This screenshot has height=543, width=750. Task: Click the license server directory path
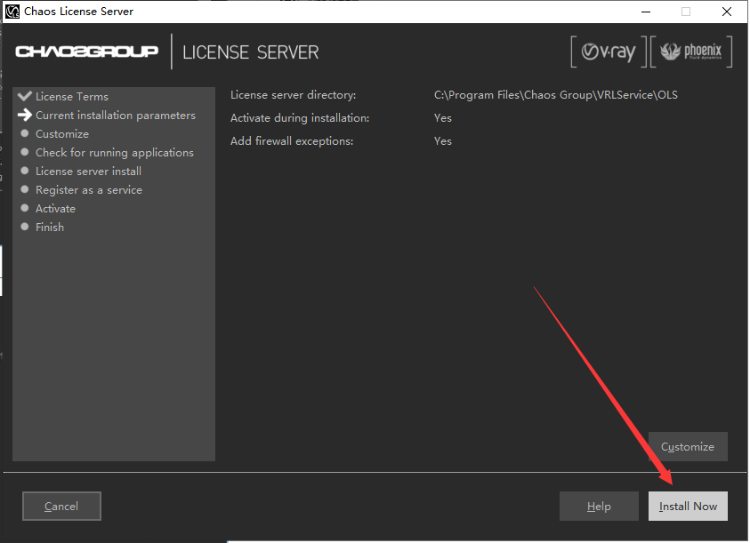pyautogui.click(x=556, y=95)
